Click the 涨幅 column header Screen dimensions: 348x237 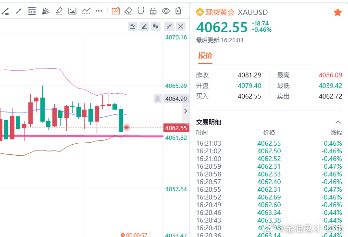pos(336,133)
